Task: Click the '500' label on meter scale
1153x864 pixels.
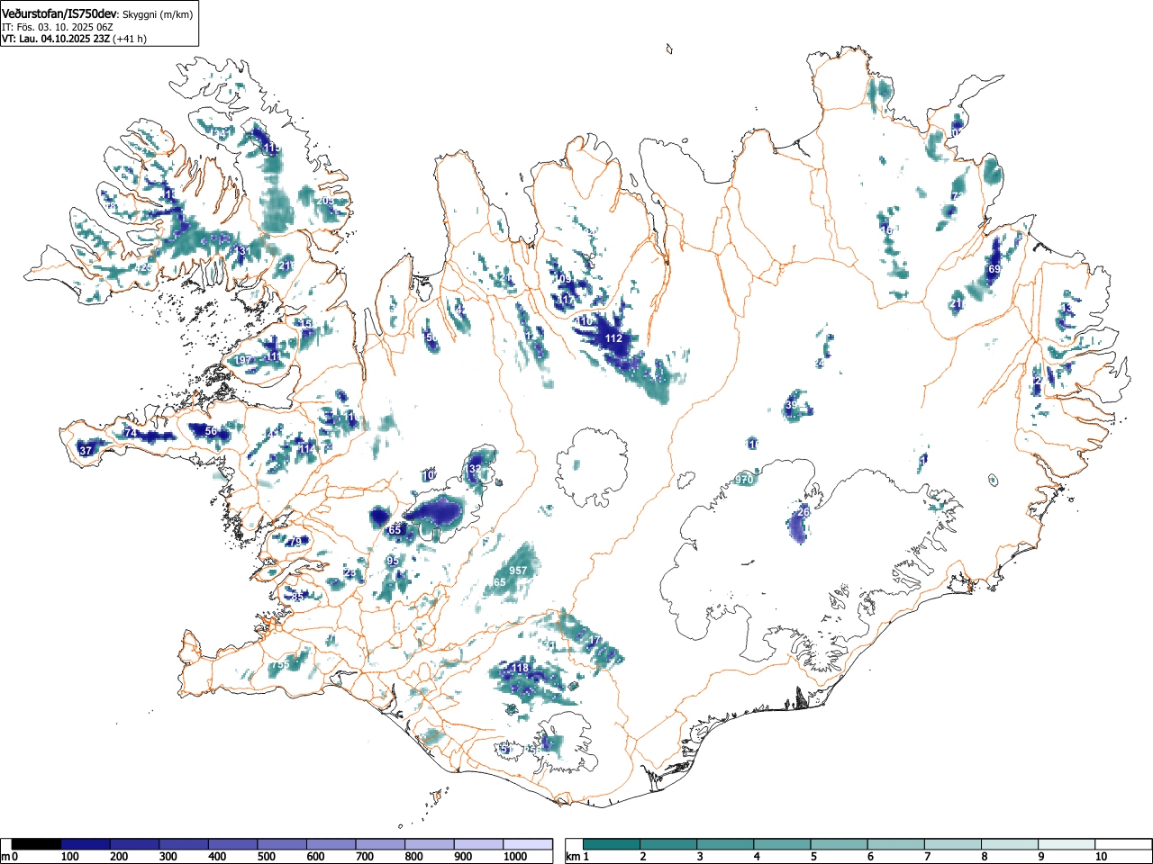Action: click(266, 857)
